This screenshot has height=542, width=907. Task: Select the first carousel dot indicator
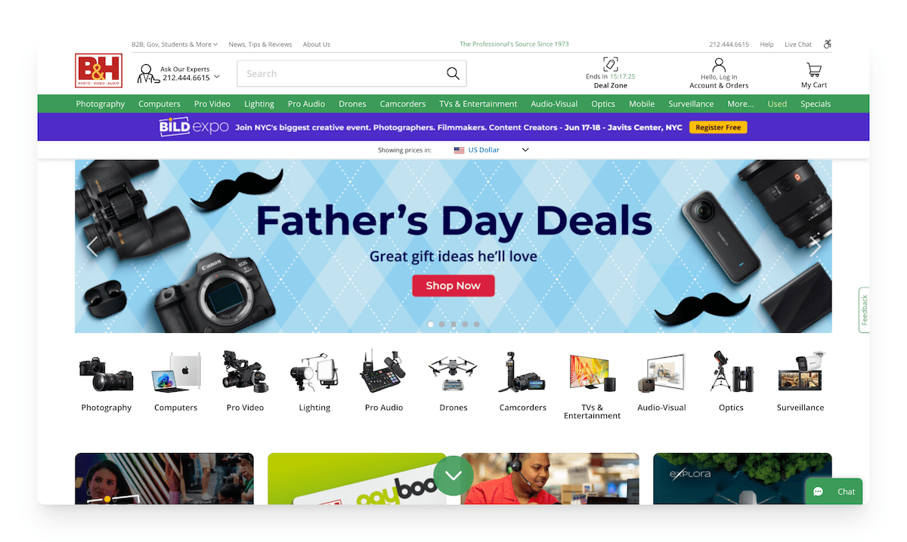coord(431,325)
